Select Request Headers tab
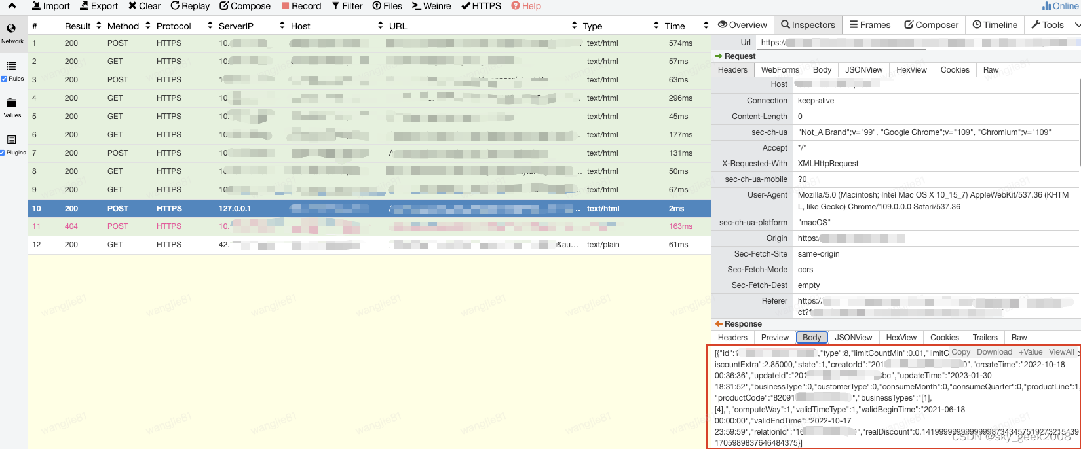 point(732,70)
